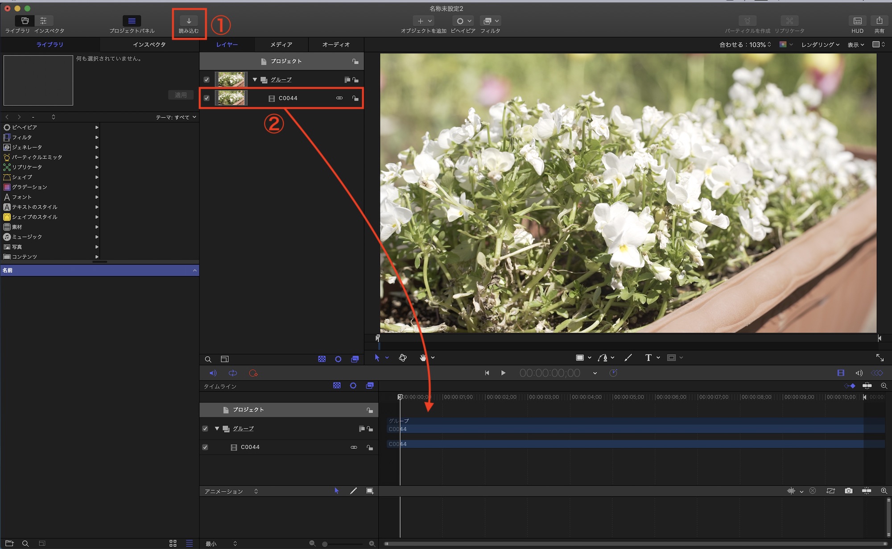Switch to the インスペクタ tab

[149, 45]
